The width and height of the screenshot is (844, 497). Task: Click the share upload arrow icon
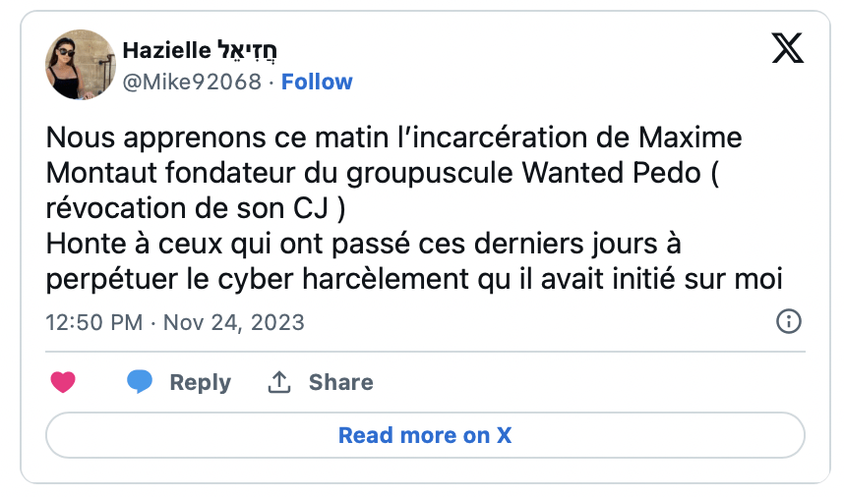point(279,382)
